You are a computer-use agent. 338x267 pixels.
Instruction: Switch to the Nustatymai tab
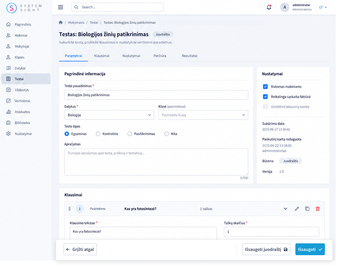(131, 56)
